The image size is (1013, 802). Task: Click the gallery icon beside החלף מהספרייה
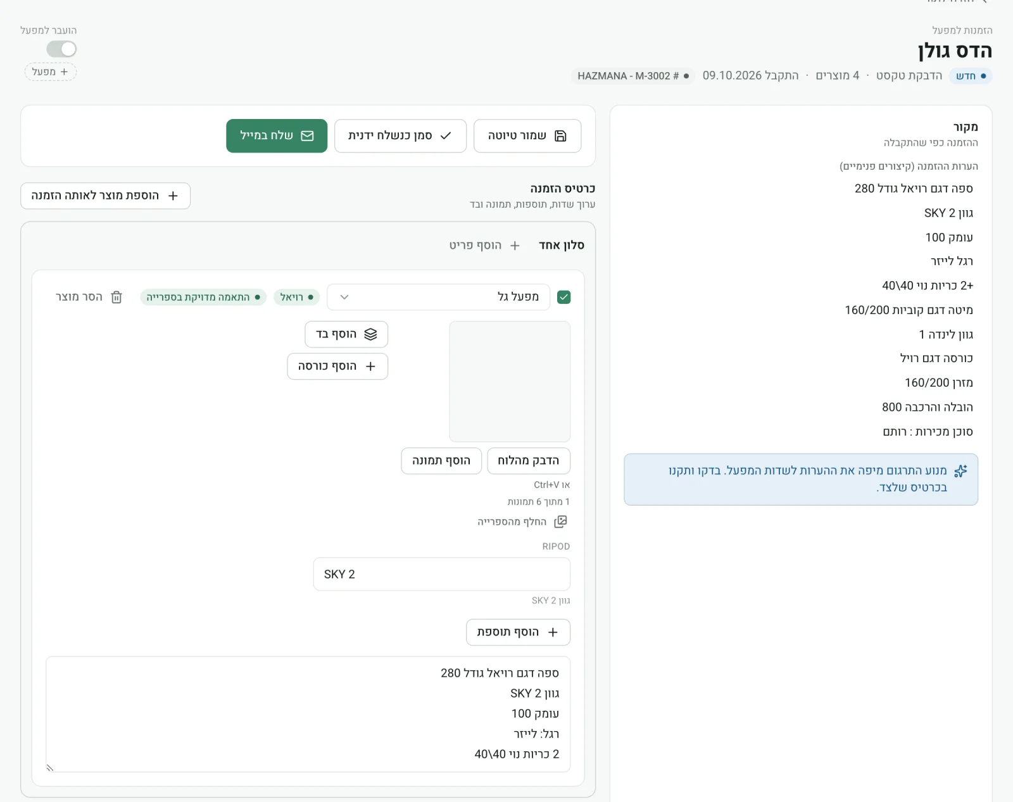pyautogui.click(x=560, y=522)
